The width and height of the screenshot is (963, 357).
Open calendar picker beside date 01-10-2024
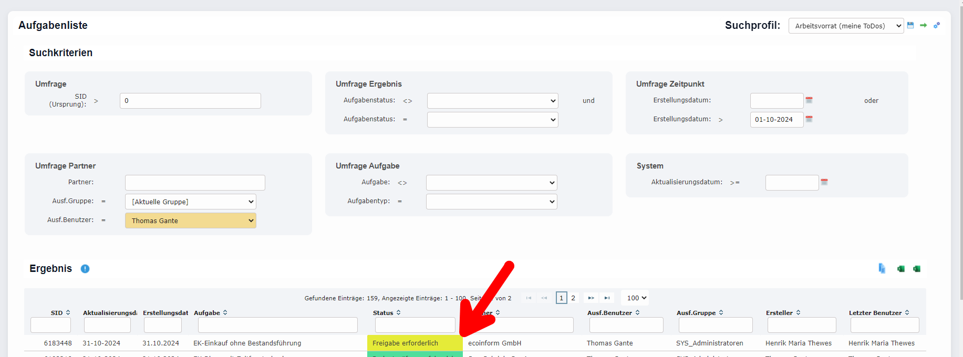point(809,119)
